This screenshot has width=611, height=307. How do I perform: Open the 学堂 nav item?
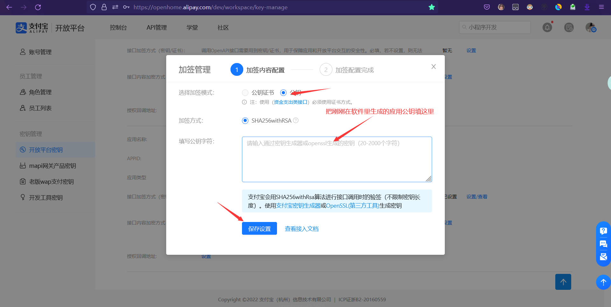tap(192, 28)
